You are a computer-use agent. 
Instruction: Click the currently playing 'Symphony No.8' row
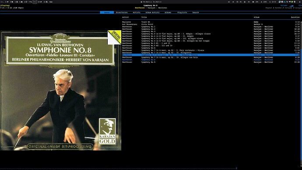[x=211, y=60]
